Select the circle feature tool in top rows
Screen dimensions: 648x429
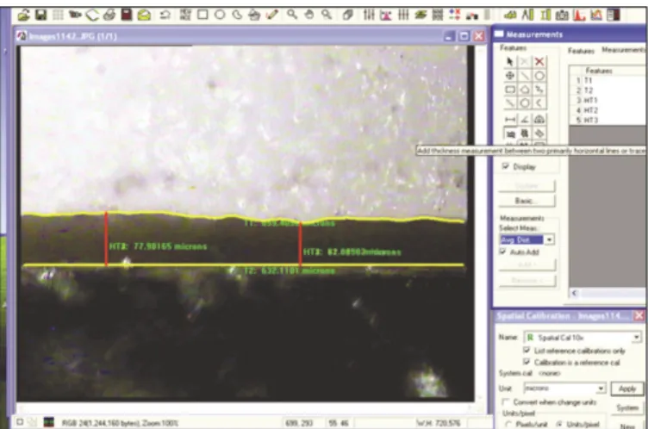point(539,76)
